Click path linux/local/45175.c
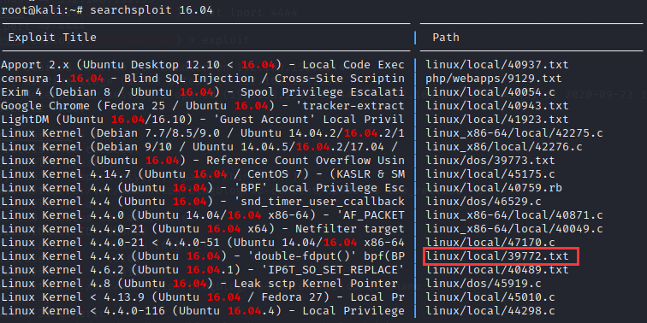The width and height of the screenshot is (647, 323). pyautogui.click(x=490, y=173)
